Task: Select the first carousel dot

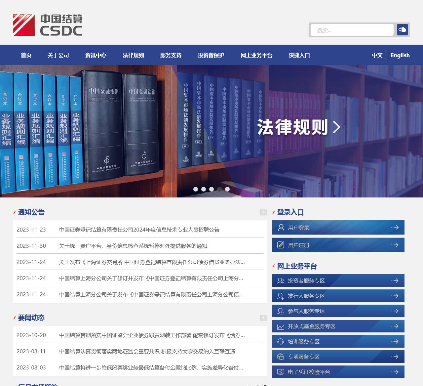Action: [196, 189]
